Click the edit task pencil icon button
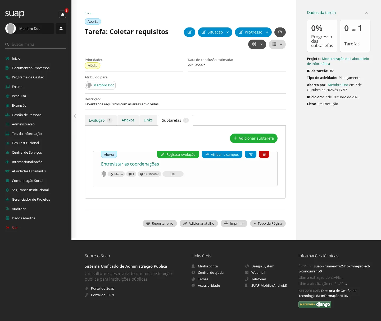The image size is (381, 321). (x=189, y=32)
